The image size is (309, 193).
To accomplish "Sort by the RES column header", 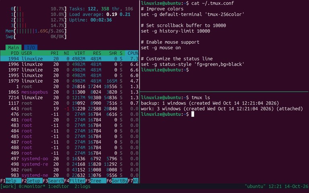I will pyautogui.click(x=97, y=53).
